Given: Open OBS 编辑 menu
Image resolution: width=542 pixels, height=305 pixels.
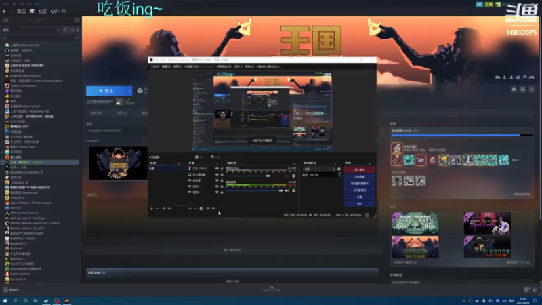Looking at the screenshot, I should click(166, 66).
